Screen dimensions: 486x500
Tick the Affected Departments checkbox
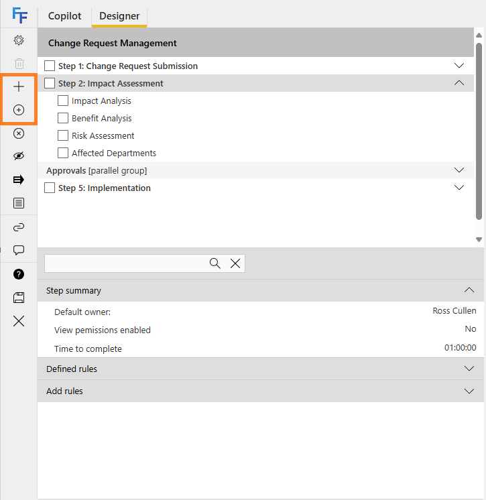coord(63,153)
